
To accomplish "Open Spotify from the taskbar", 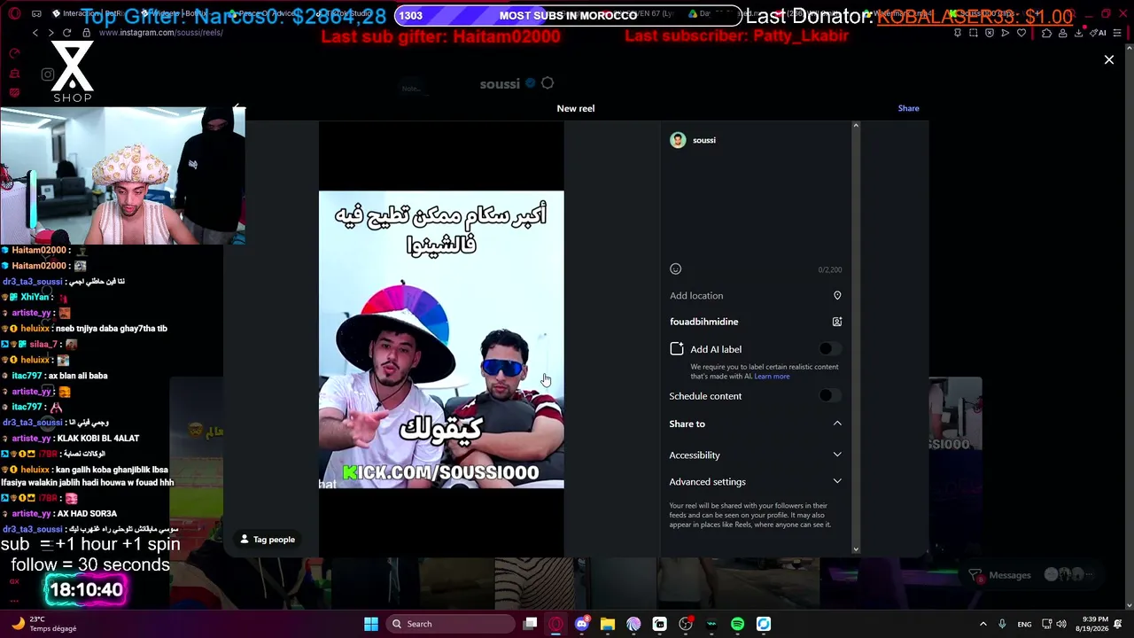I will [x=737, y=624].
